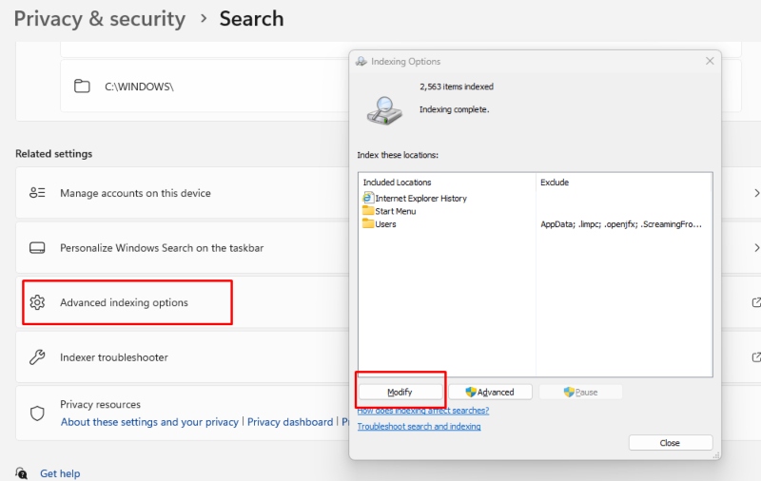Image resolution: width=761 pixels, height=481 pixels.
Task: Open the Advanced indexing settings button
Action: (489, 392)
